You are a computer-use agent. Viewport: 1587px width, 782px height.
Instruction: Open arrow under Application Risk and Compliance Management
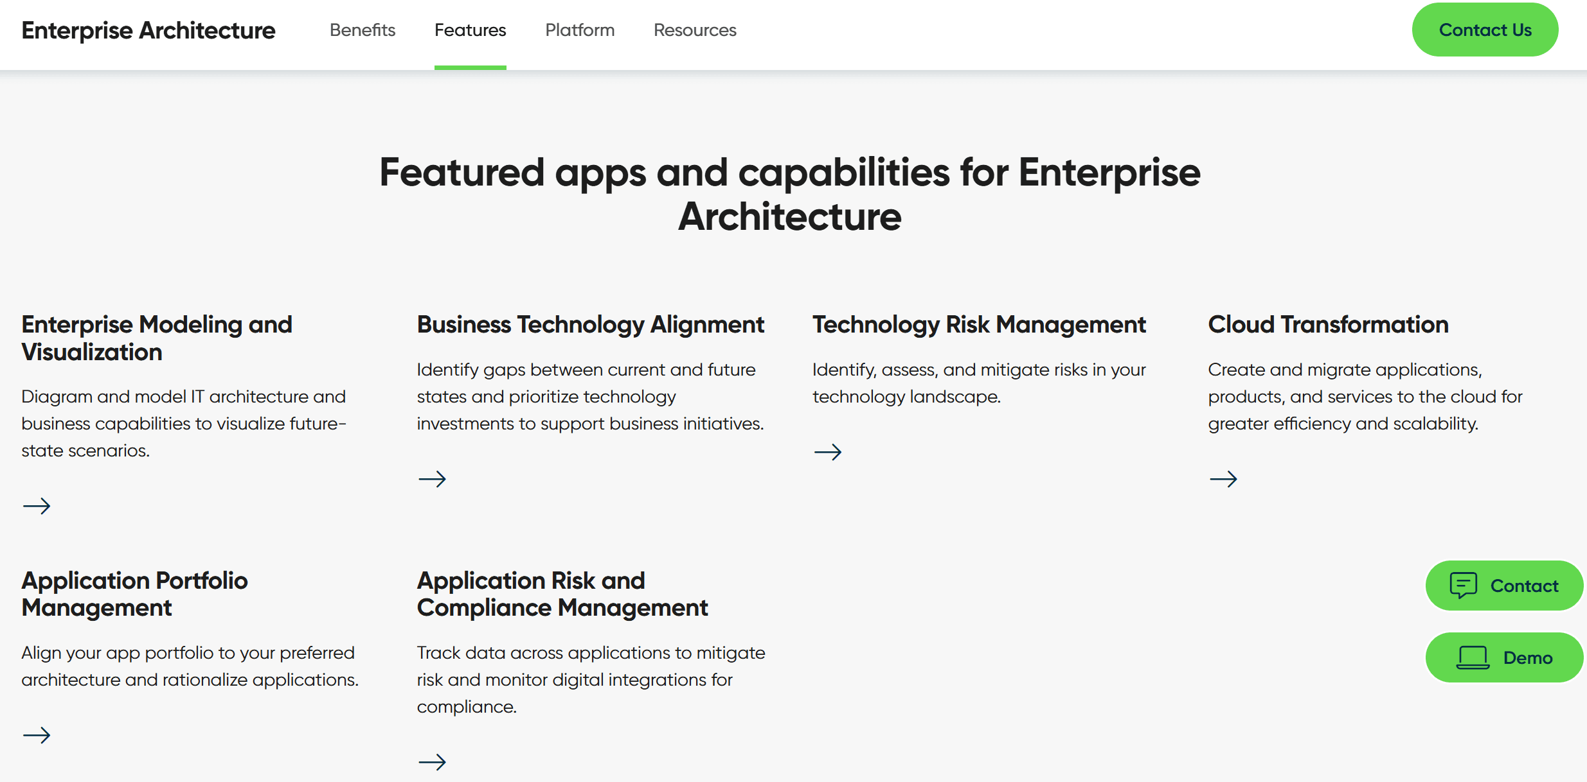[432, 762]
